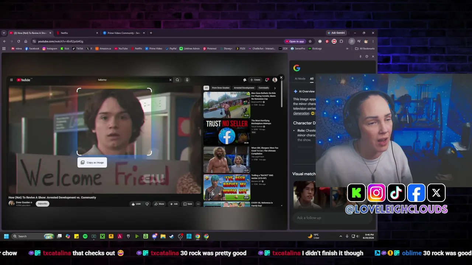Bookmark this page with star icon
This screenshot has height=265, width=472.
click(310, 41)
